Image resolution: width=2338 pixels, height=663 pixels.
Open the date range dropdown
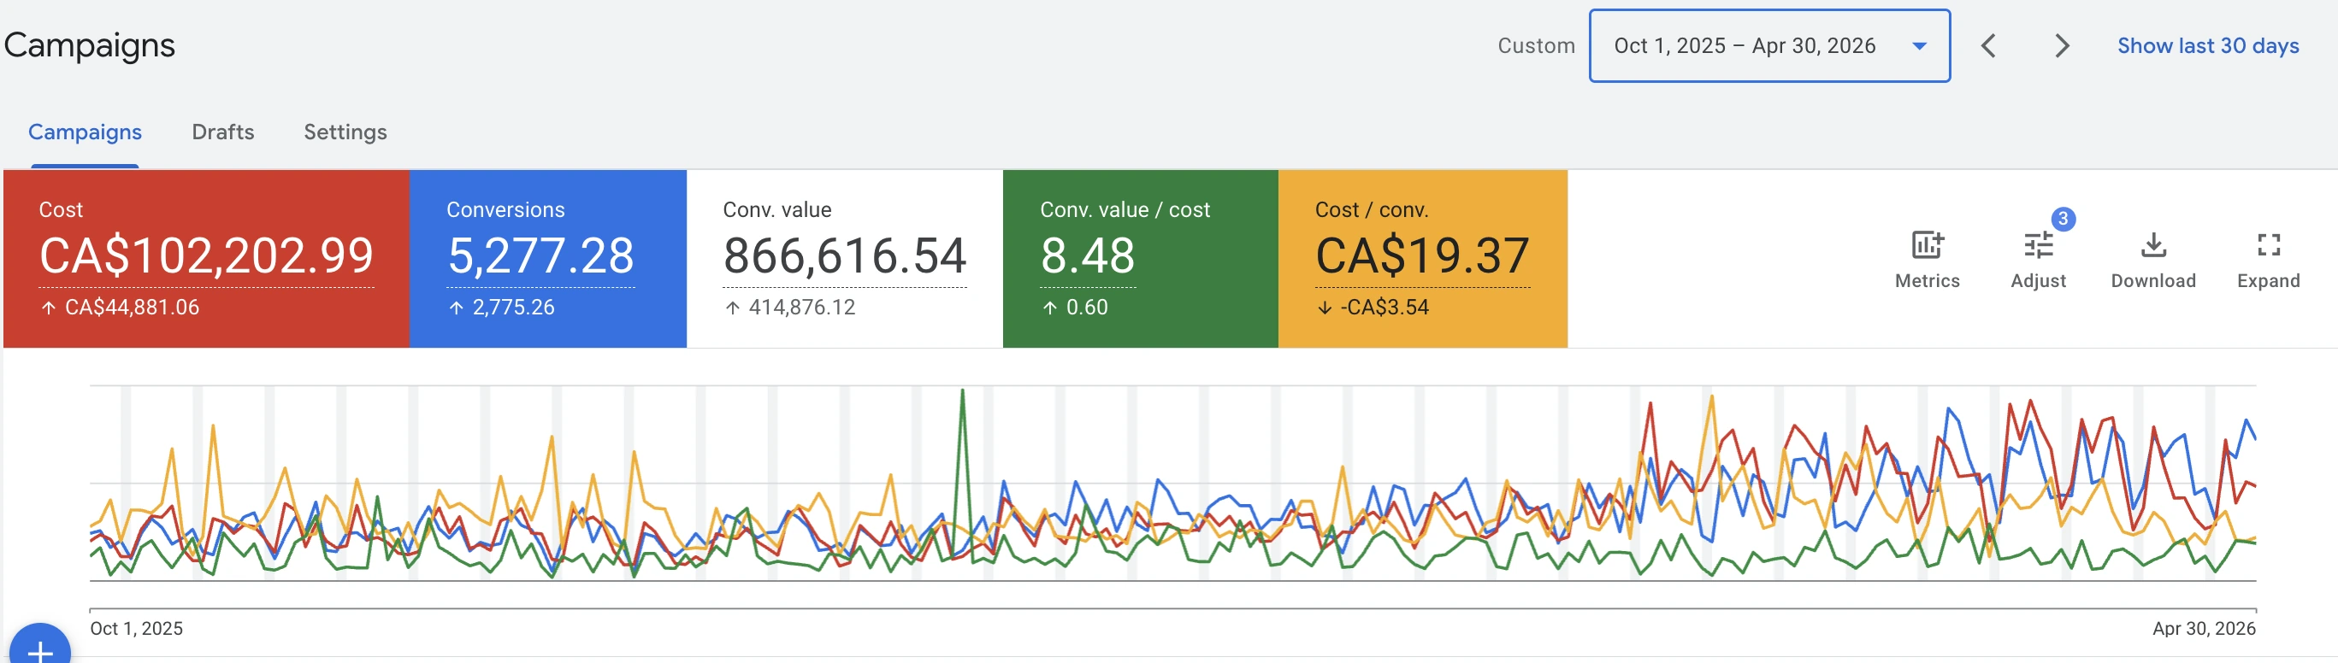point(1769,45)
